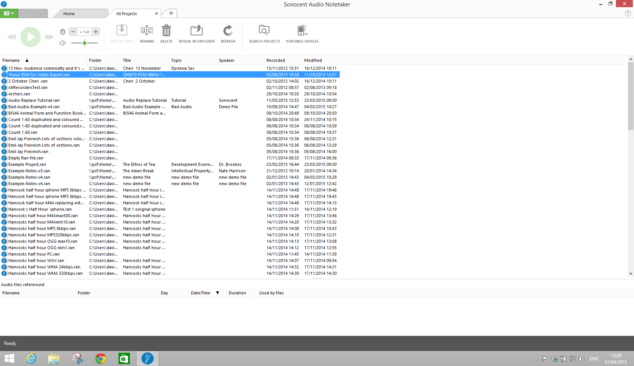Click the project list vertical scrollbar thumb
This screenshot has height=366, width=634.
point(631,96)
